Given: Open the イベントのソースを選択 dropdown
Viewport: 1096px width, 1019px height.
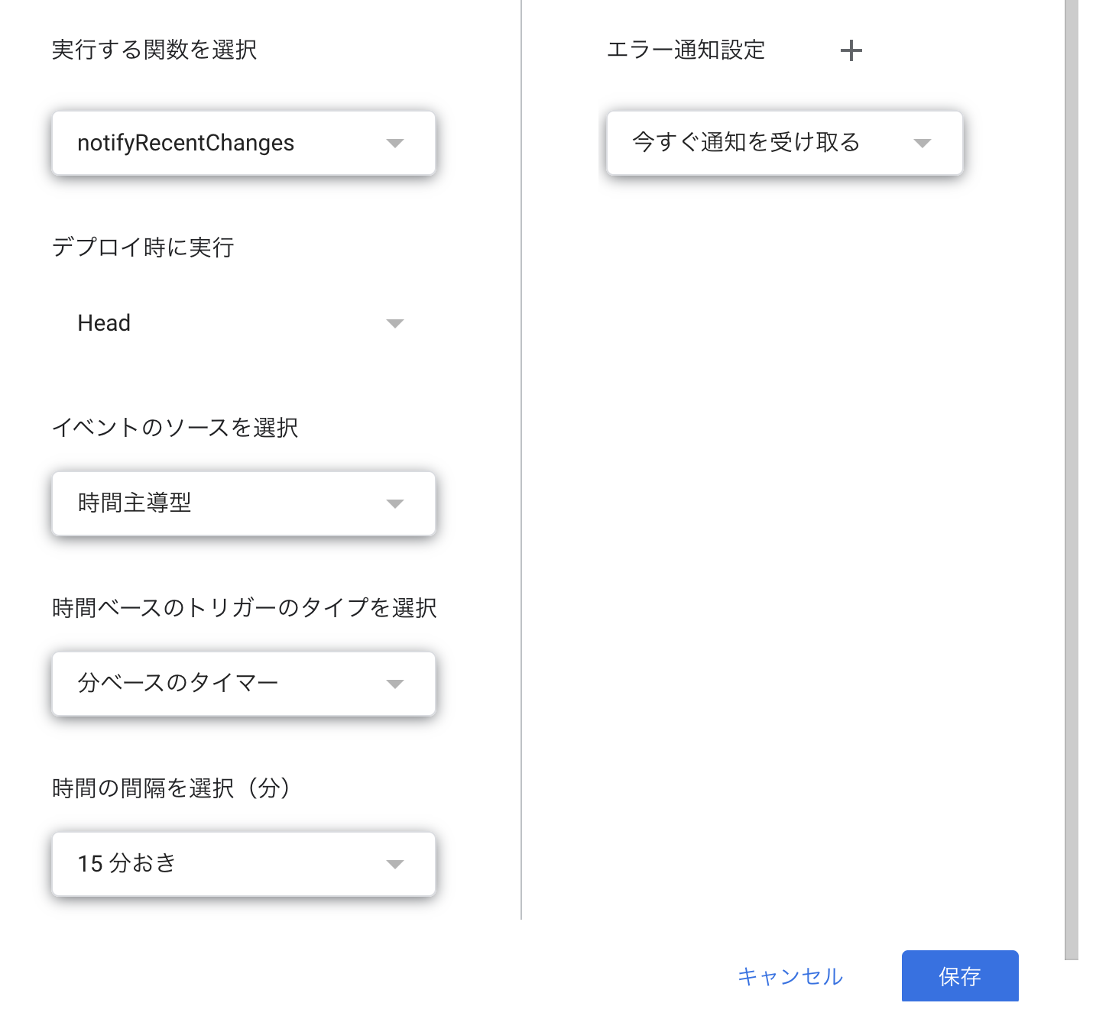Looking at the screenshot, I should [x=243, y=503].
